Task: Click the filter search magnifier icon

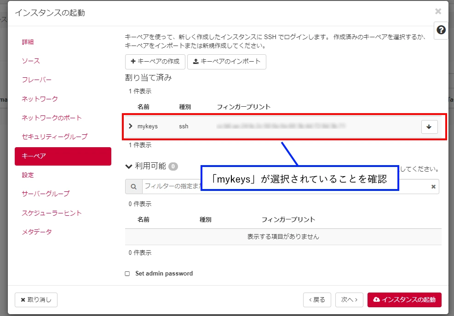Action: pyautogui.click(x=134, y=186)
